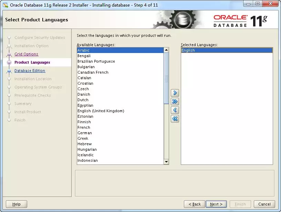The image size is (281, 212).
Task: Pick Hungarian in Available Languages
Action: point(120,149)
